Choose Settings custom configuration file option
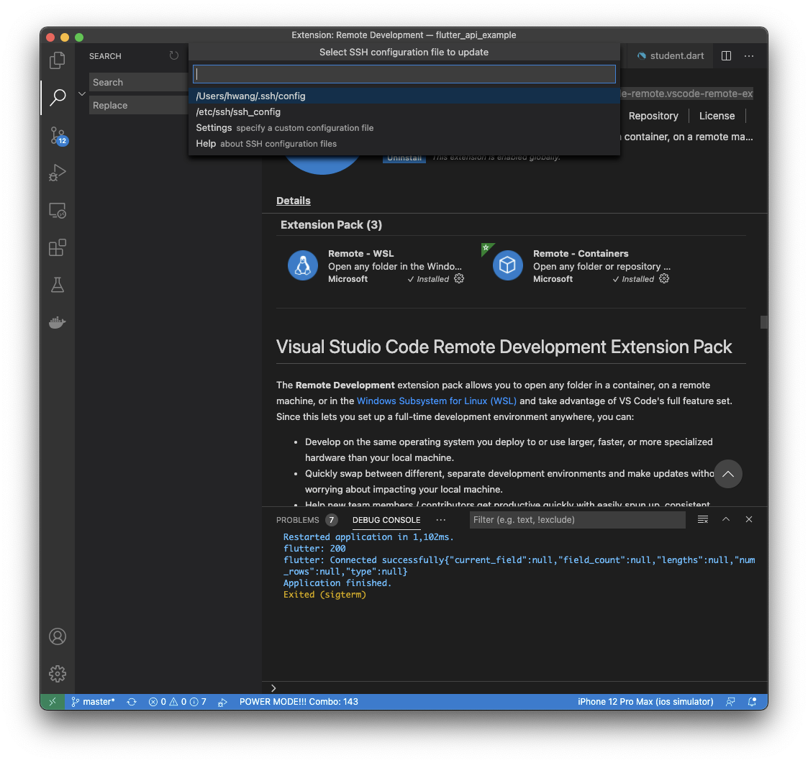808x763 pixels. [404, 128]
